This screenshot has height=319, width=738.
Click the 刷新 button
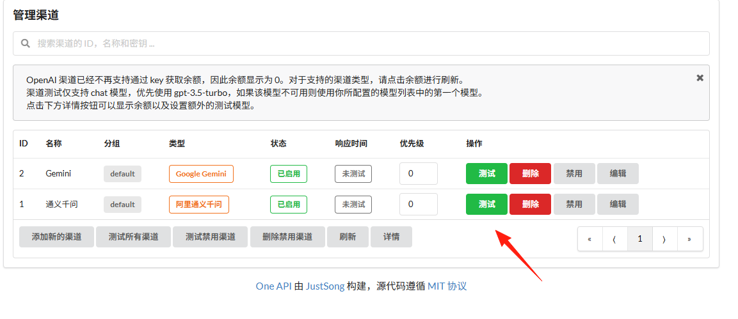coord(348,237)
